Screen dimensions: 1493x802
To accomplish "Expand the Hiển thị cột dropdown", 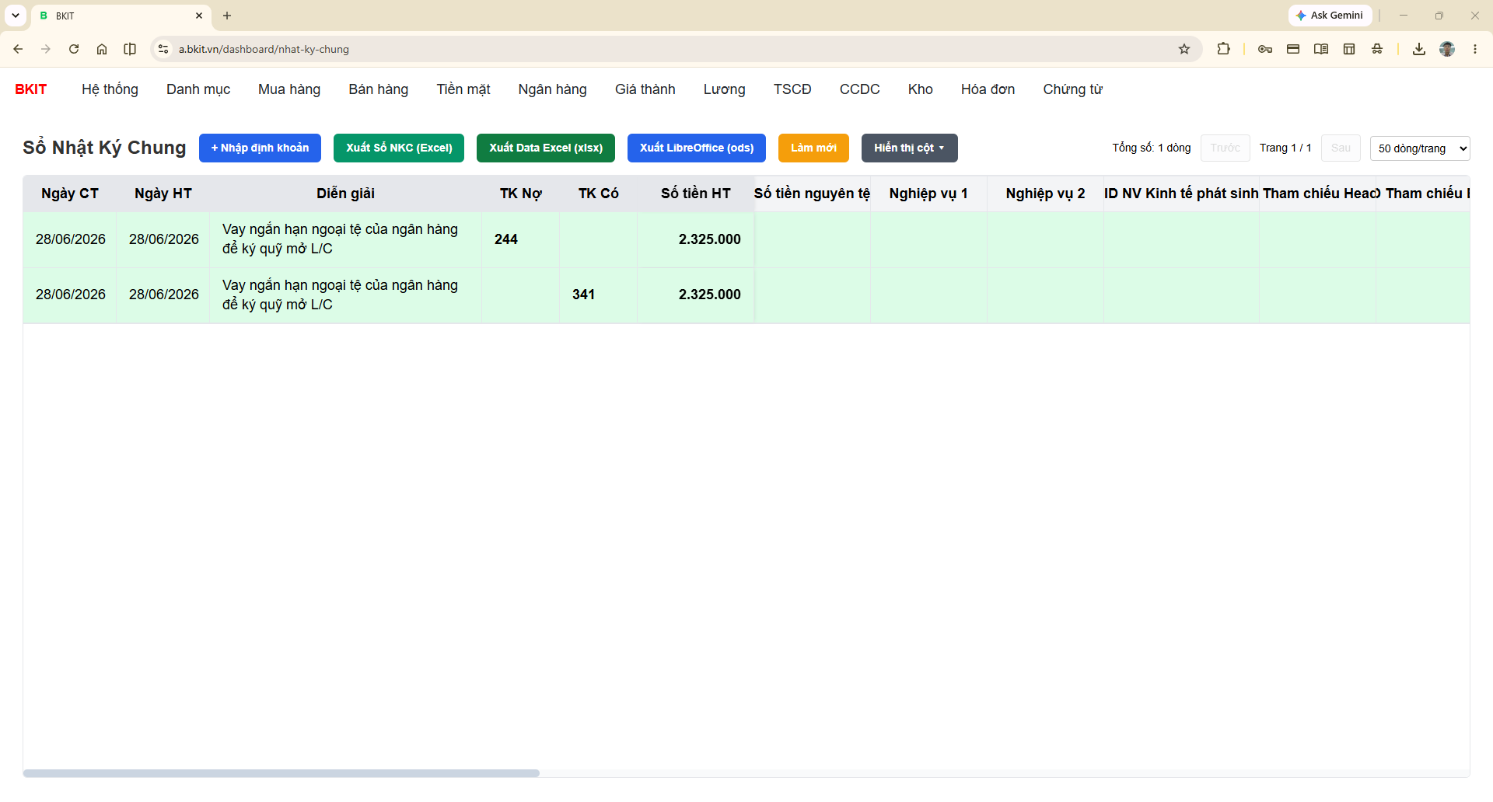I will pyautogui.click(x=910, y=148).
